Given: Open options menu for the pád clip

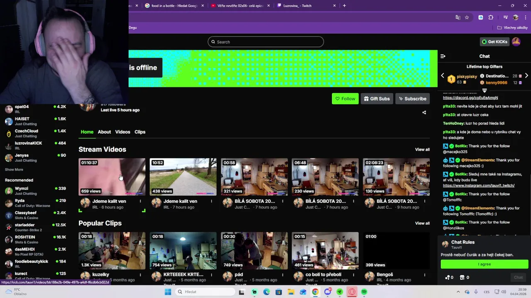Looking at the screenshot, I should click(x=283, y=274).
